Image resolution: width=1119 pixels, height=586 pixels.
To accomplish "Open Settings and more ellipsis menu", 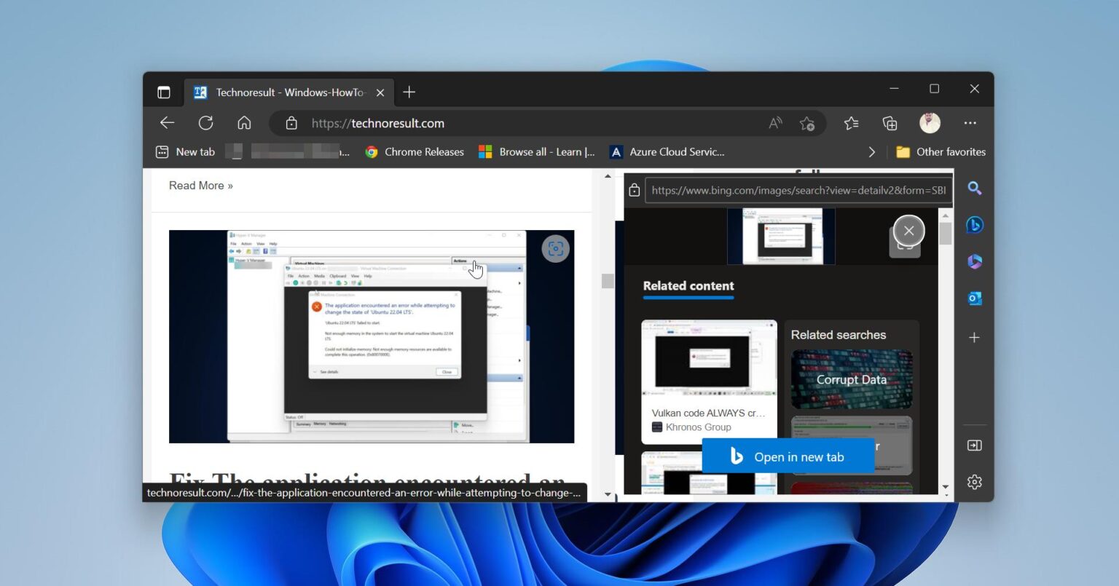I will coord(970,123).
